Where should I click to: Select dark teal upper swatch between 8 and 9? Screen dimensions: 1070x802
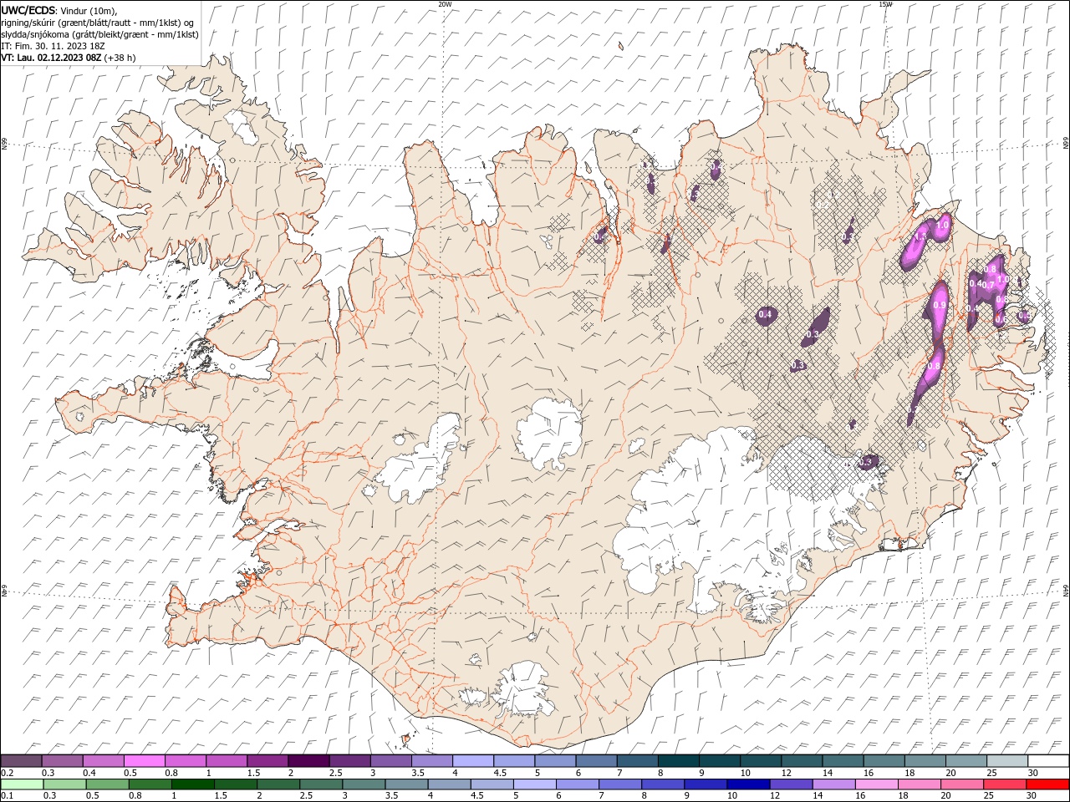[678, 761]
